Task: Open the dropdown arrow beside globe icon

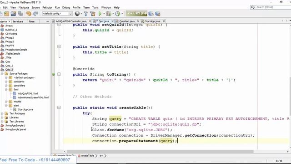Action: click(x=81, y=14)
